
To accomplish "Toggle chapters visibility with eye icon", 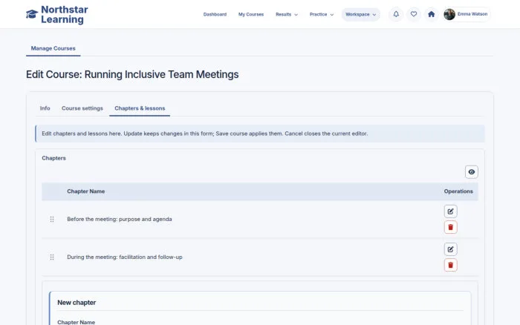I will [471, 172].
